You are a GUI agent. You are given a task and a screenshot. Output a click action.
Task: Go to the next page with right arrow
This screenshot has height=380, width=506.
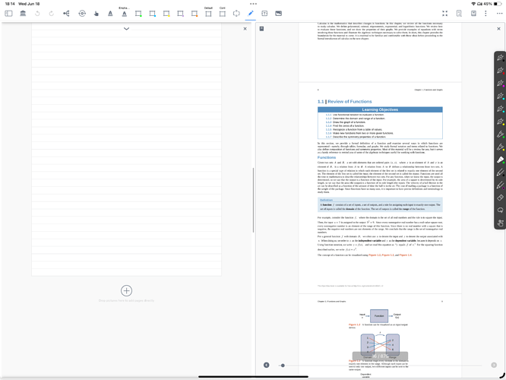(x=494, y=365)
